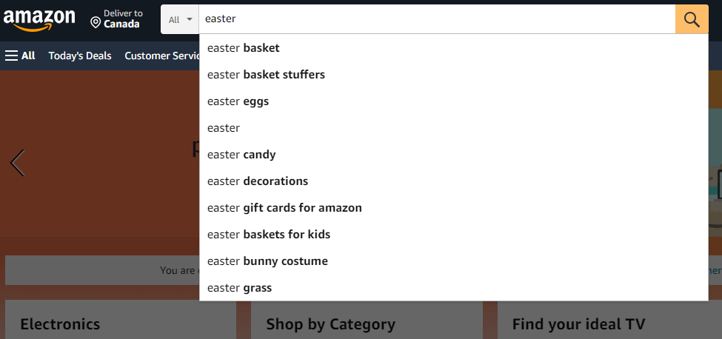722x339 pixels.
Task: Select "easter decorations" from suggestions
Action: 453,181
